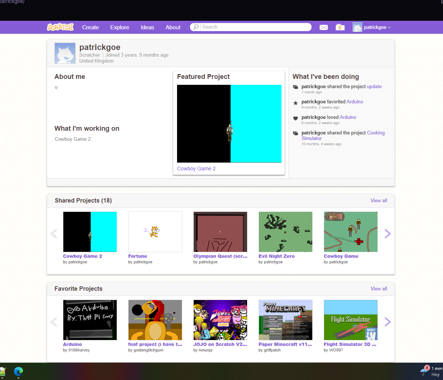Go back in Shared Projects carousel
This screenshot has height=380, width=443.
(x=54, y=233)
